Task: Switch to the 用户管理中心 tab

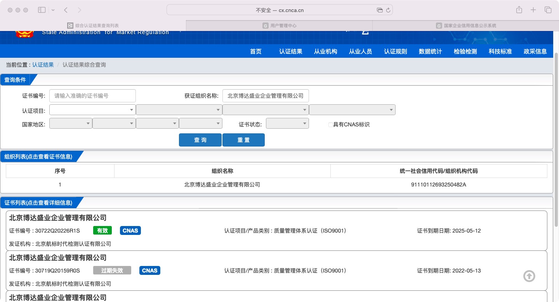Action: pos(279,26)
